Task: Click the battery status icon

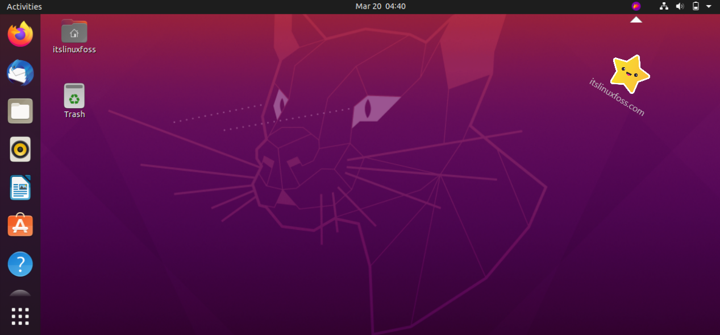Action: click(x=696, y=6)
